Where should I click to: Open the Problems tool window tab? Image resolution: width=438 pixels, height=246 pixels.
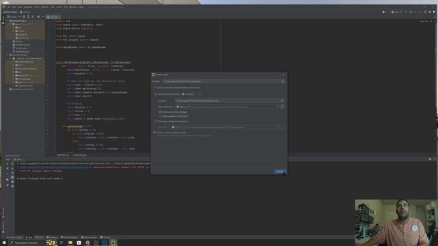tap(52, 237)
